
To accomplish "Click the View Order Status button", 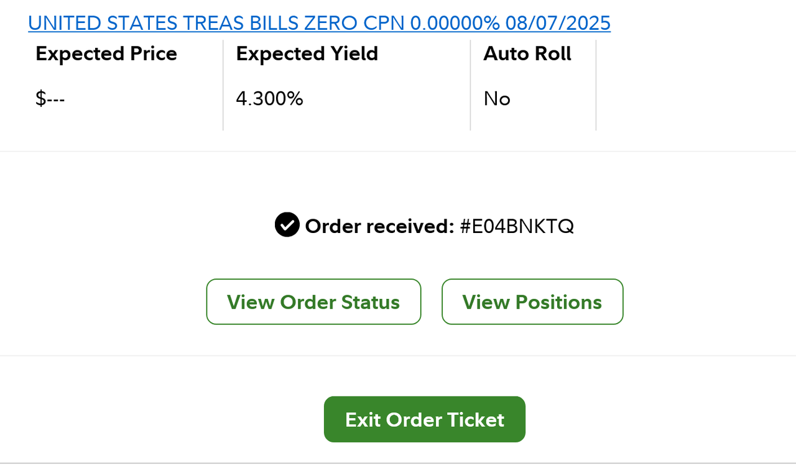I will 313,302.
